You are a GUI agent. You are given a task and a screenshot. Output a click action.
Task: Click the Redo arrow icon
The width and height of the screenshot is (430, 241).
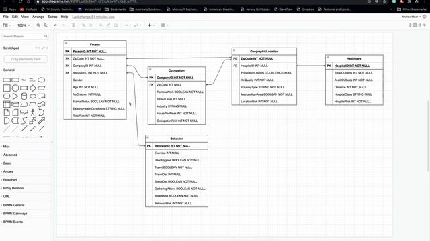coord(63,25)
